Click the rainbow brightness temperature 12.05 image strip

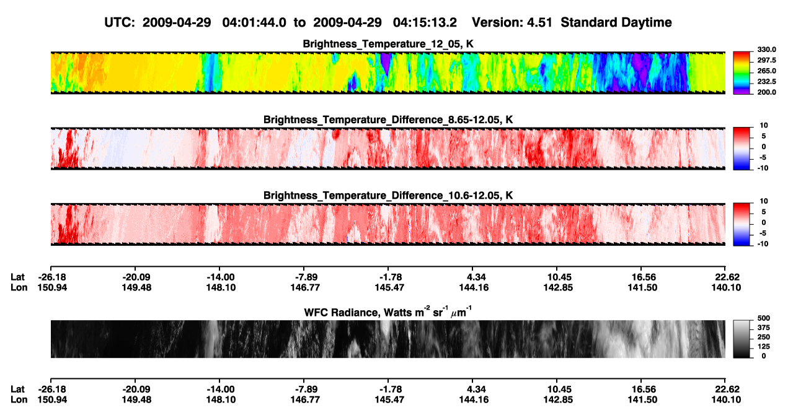coord(387,72)
